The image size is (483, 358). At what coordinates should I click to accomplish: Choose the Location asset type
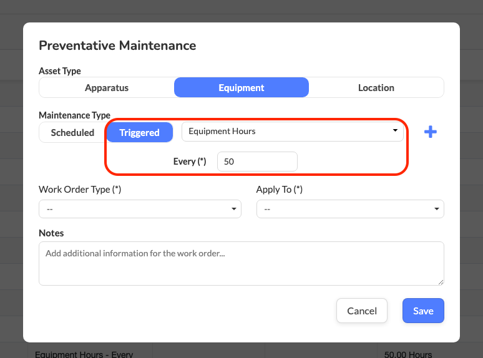376,88
